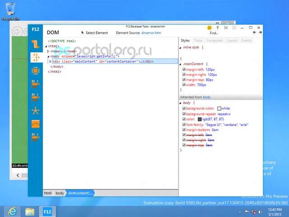The image size is (289, 217).
Task: Select the DOM Explorer sidebar icon
Action: 35,57
